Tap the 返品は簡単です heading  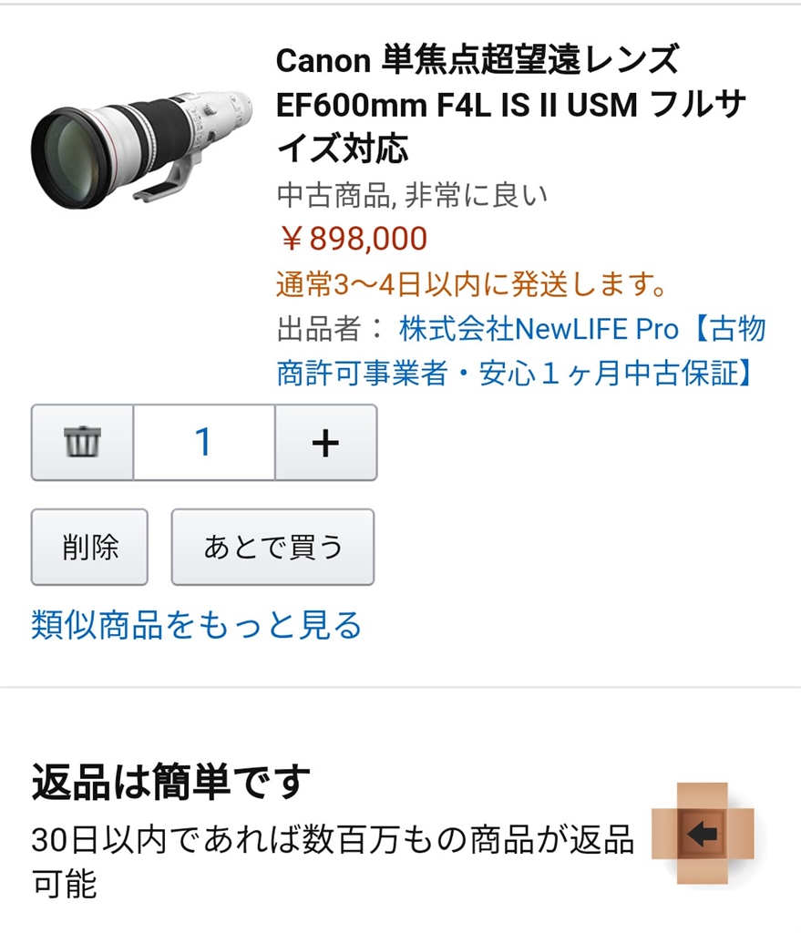pyautogui.click(x=170, y=781)
